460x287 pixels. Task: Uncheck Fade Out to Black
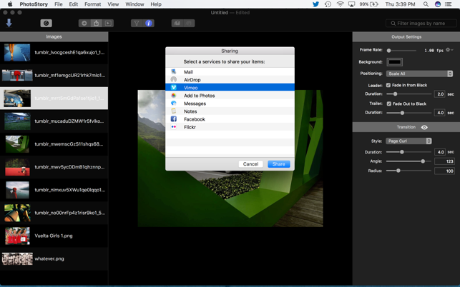point(388,104)
